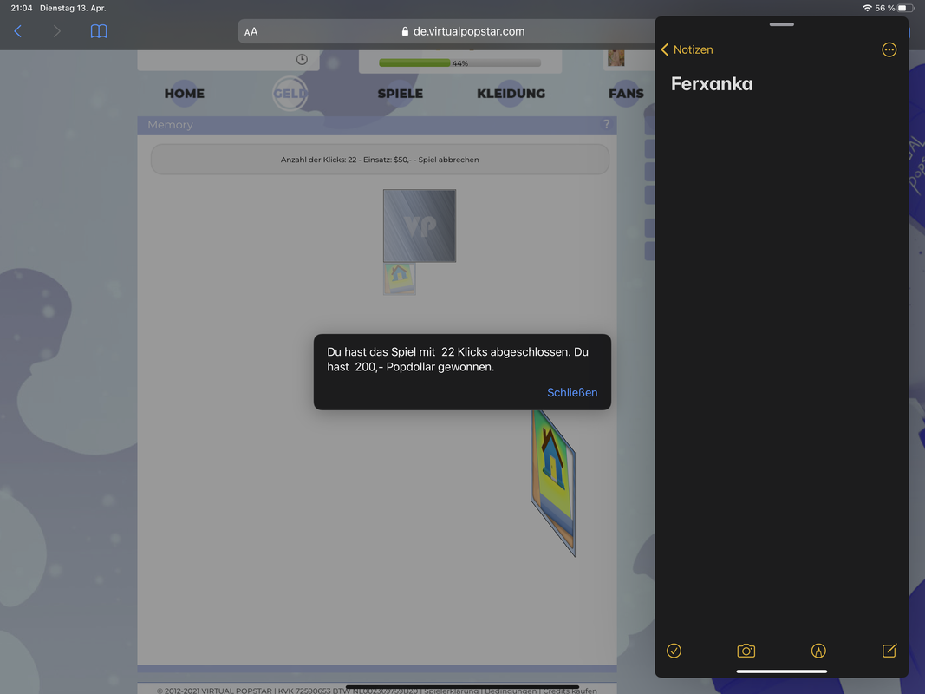Image resolution: width=925 pixels, height=694 pixels.
Task: Open the Notes markup pen tool
Action: pyautogui.click(x=818, y=651)
